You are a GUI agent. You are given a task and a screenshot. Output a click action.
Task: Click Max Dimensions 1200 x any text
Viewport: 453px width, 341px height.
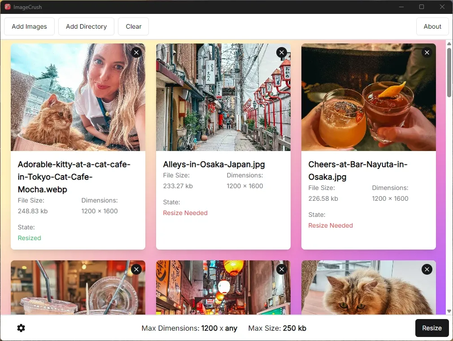point(189,328)
